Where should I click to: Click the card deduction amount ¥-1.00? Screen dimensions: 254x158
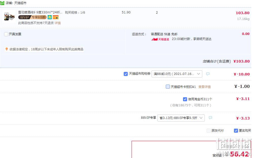click(242, 86)
